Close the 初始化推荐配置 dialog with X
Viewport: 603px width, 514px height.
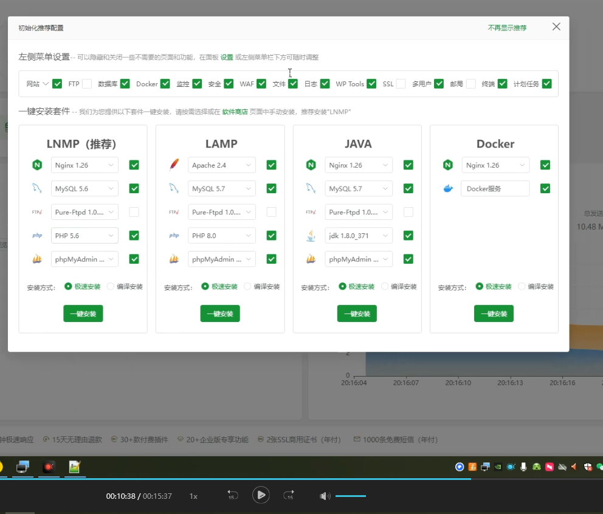click(556, 27)
